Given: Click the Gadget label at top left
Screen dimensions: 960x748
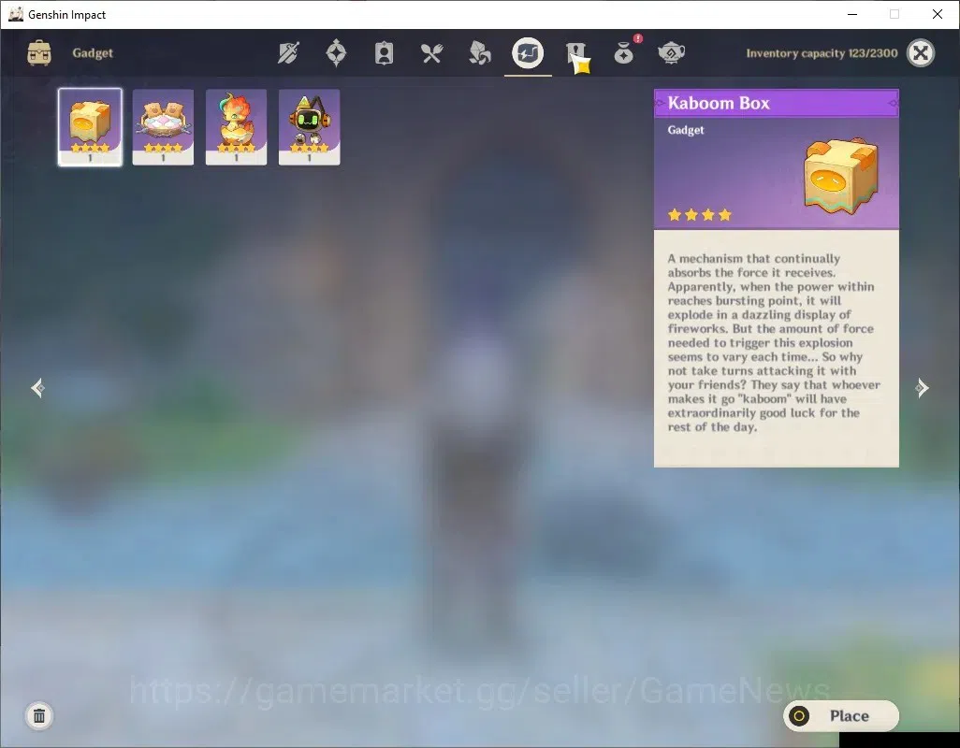Looking at the screenshot, I should [93, 53].
